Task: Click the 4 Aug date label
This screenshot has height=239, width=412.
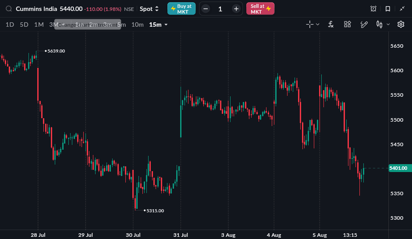Action: coord(274,235)
